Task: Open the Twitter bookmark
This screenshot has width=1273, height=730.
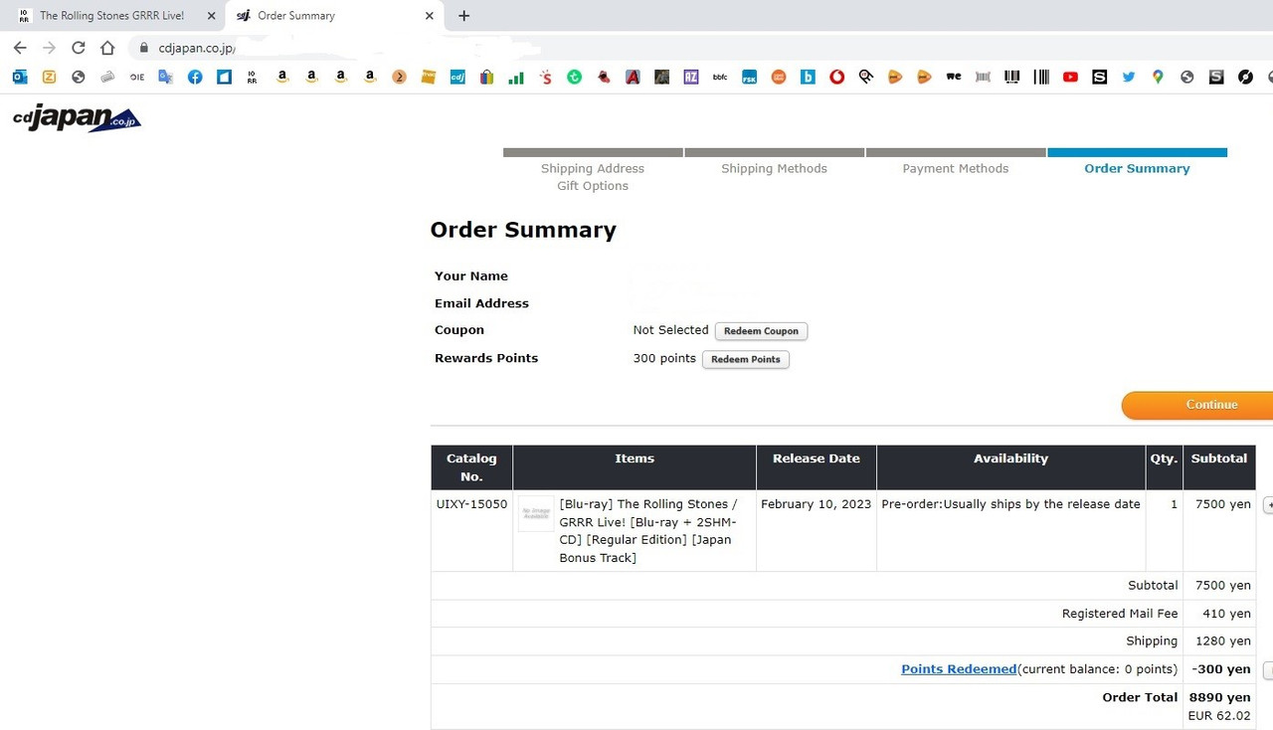Action: coord(1129,77)
